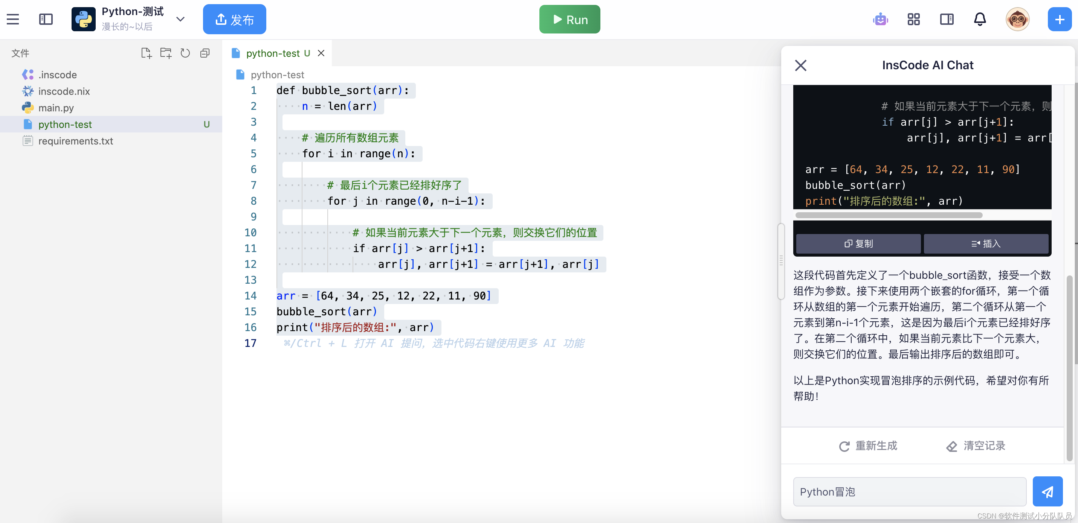Expand the Python-测试 project dropdown
1078x523 pixels.
click(x=180, y=19)
